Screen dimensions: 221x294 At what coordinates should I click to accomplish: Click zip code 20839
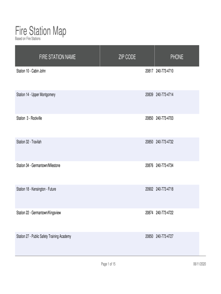[x=149, y=94]
